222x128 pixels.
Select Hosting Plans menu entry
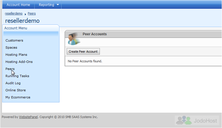16,55
